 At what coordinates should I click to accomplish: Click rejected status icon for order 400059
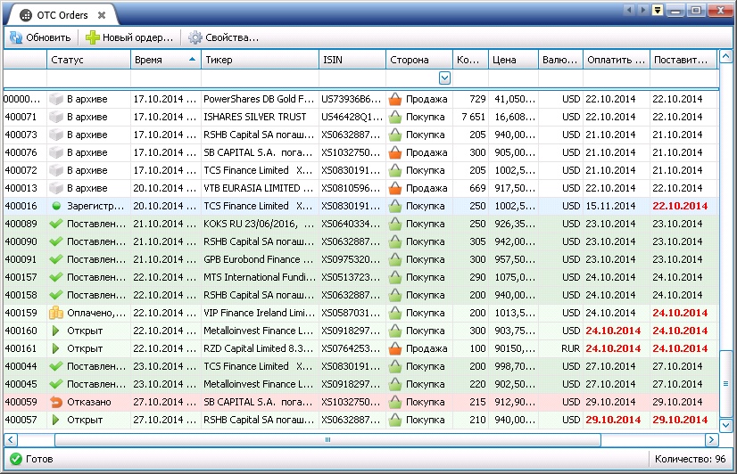pyautogui.click(x=56, y=402)
